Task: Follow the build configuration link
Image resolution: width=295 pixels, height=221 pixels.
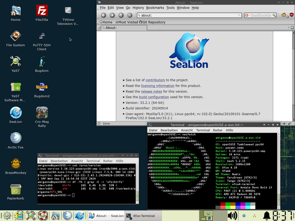Action: tap(153, 97)
